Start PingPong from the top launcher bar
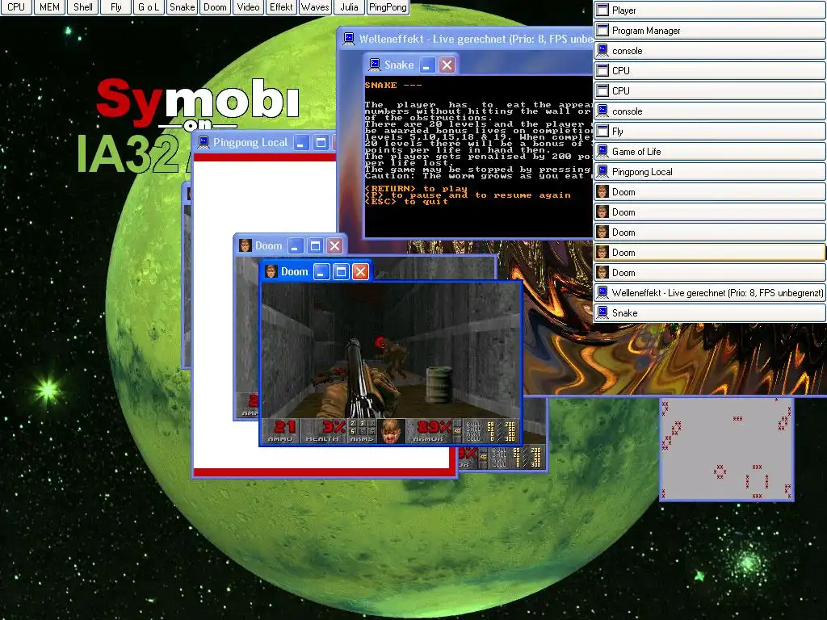Viewport: 827px width, 620px height. coord(388,7)
